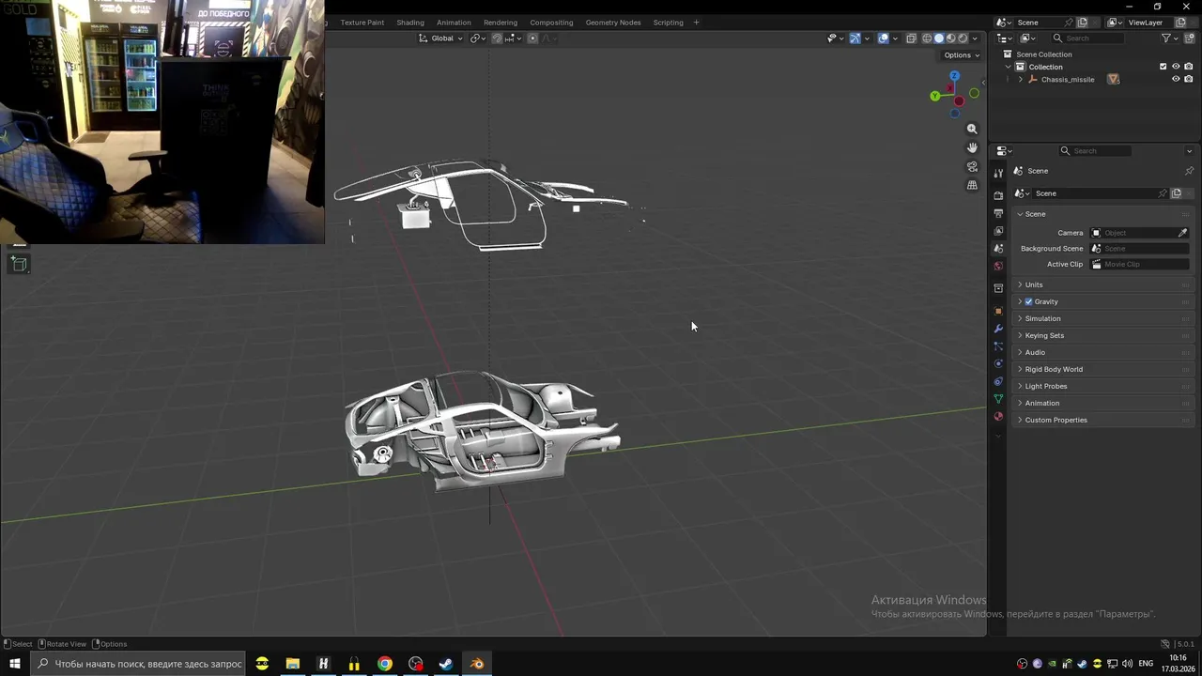
Task: Open the viewport Options dropdown
Action: [x=962, y=55]
